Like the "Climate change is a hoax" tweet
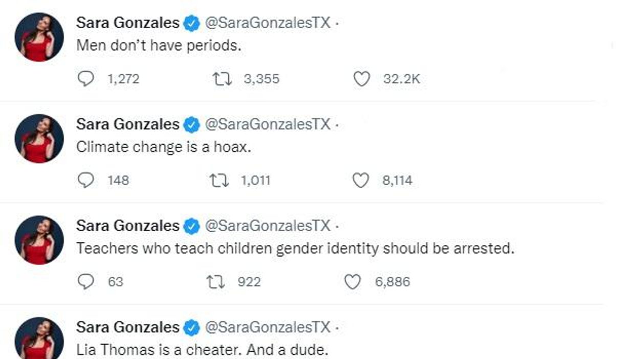The height and width of the screenshot is (359, 637). (x=361, y=180)
